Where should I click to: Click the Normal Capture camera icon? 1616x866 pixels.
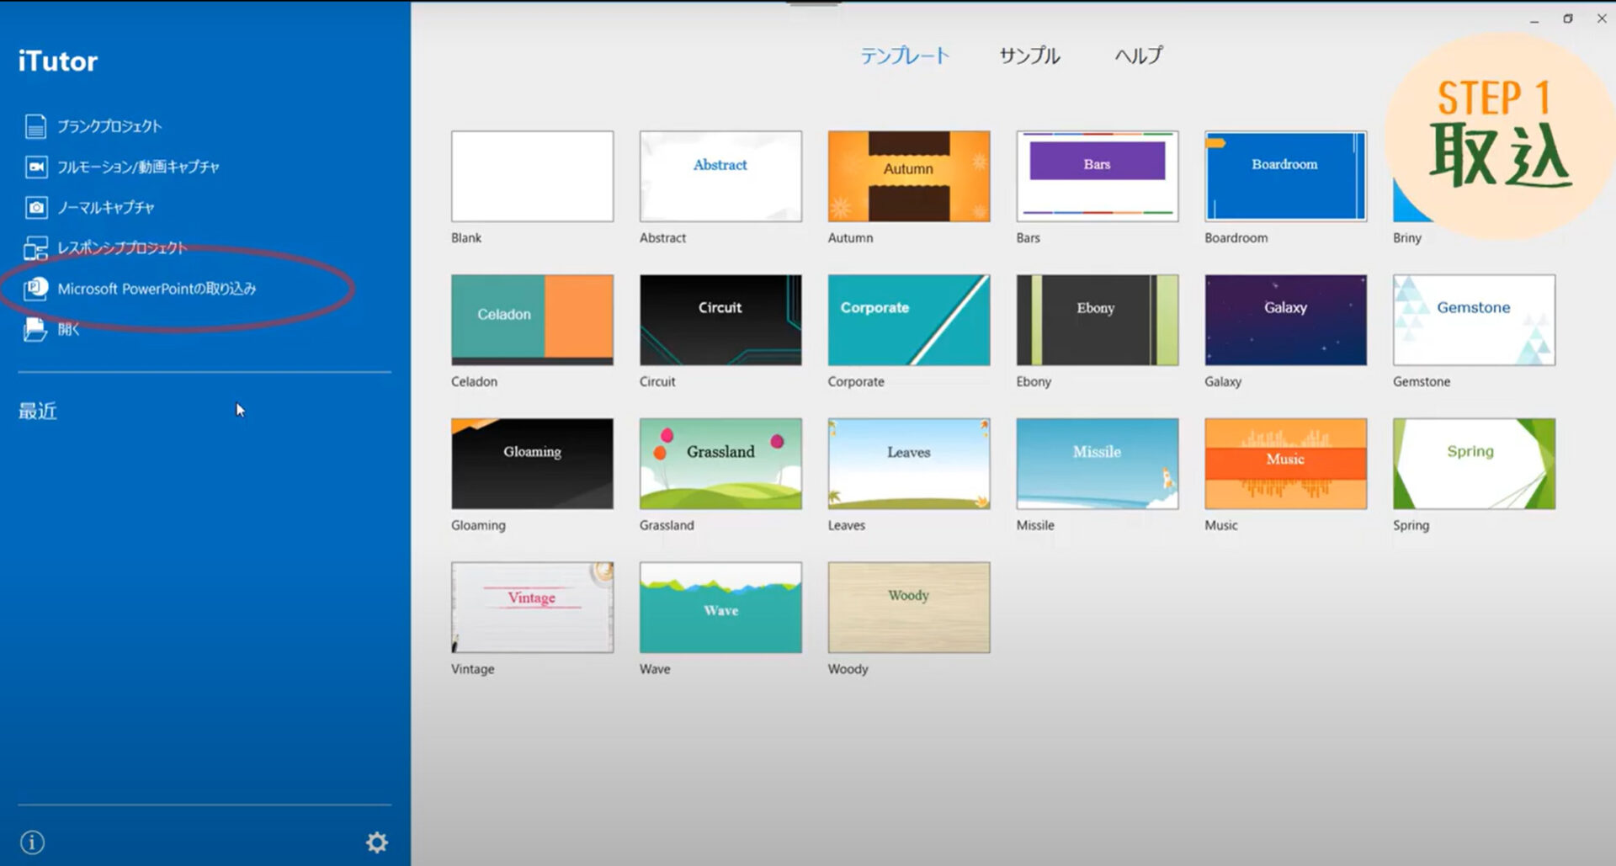pyautogui.click(x=35, y=207)
